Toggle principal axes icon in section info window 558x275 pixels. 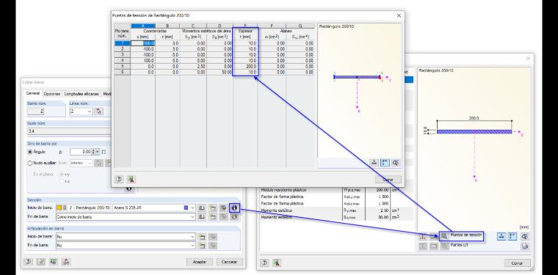[x=501, y=237]
